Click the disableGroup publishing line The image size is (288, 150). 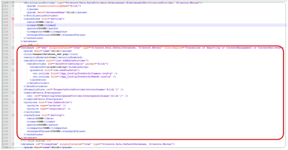pos(59,67)
